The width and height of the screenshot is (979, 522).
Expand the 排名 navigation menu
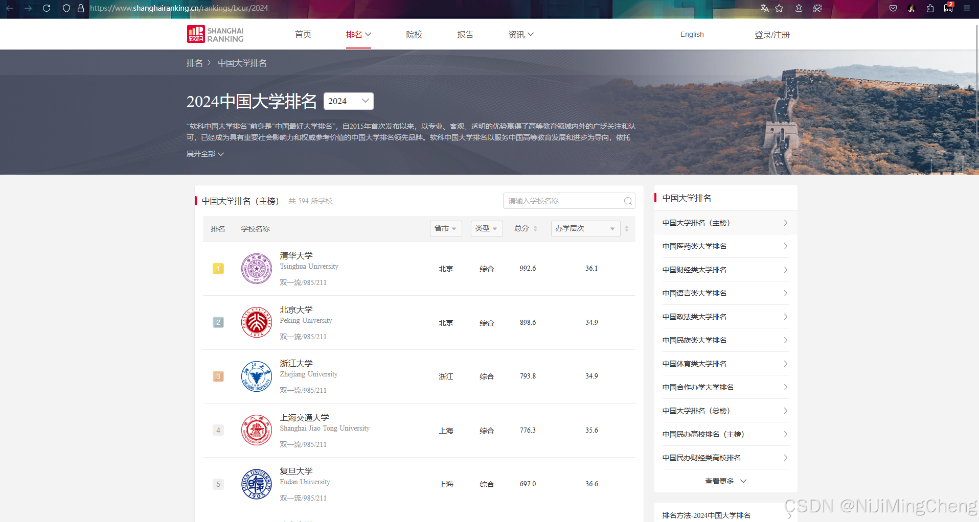click(x=358, y=35)
